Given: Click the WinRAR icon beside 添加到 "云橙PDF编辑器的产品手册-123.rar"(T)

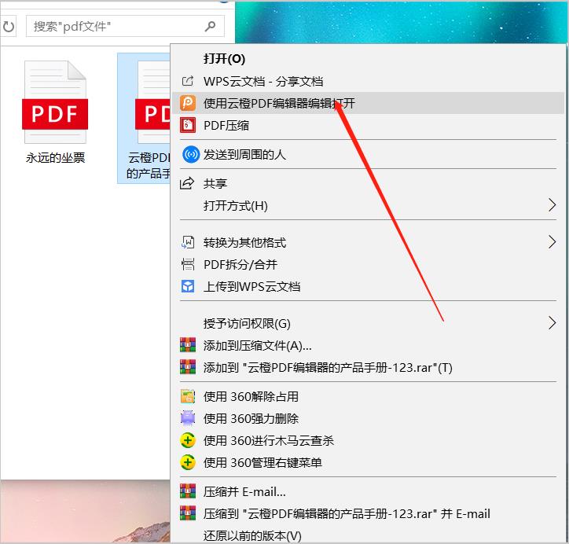Looking at the screenshot, I should click(188, 367).
